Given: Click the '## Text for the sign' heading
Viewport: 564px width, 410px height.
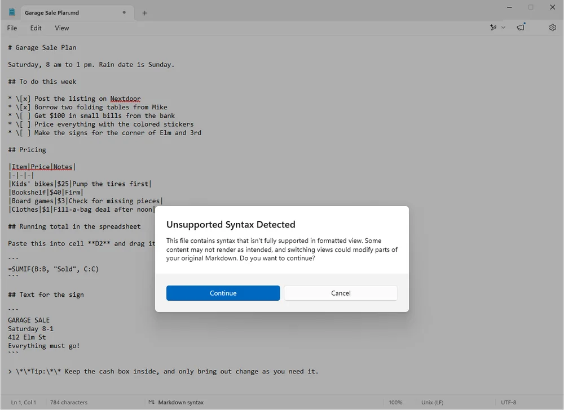Looking at the screenshot, I should [x=46, y=295].
